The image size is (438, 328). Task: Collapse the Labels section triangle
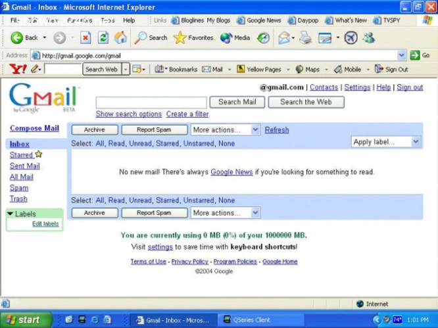[11, 214]
